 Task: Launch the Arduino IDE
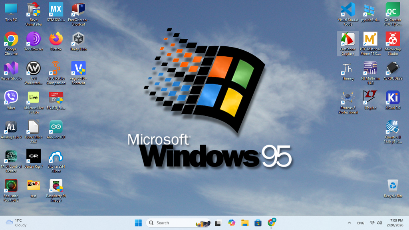(56, 127)
